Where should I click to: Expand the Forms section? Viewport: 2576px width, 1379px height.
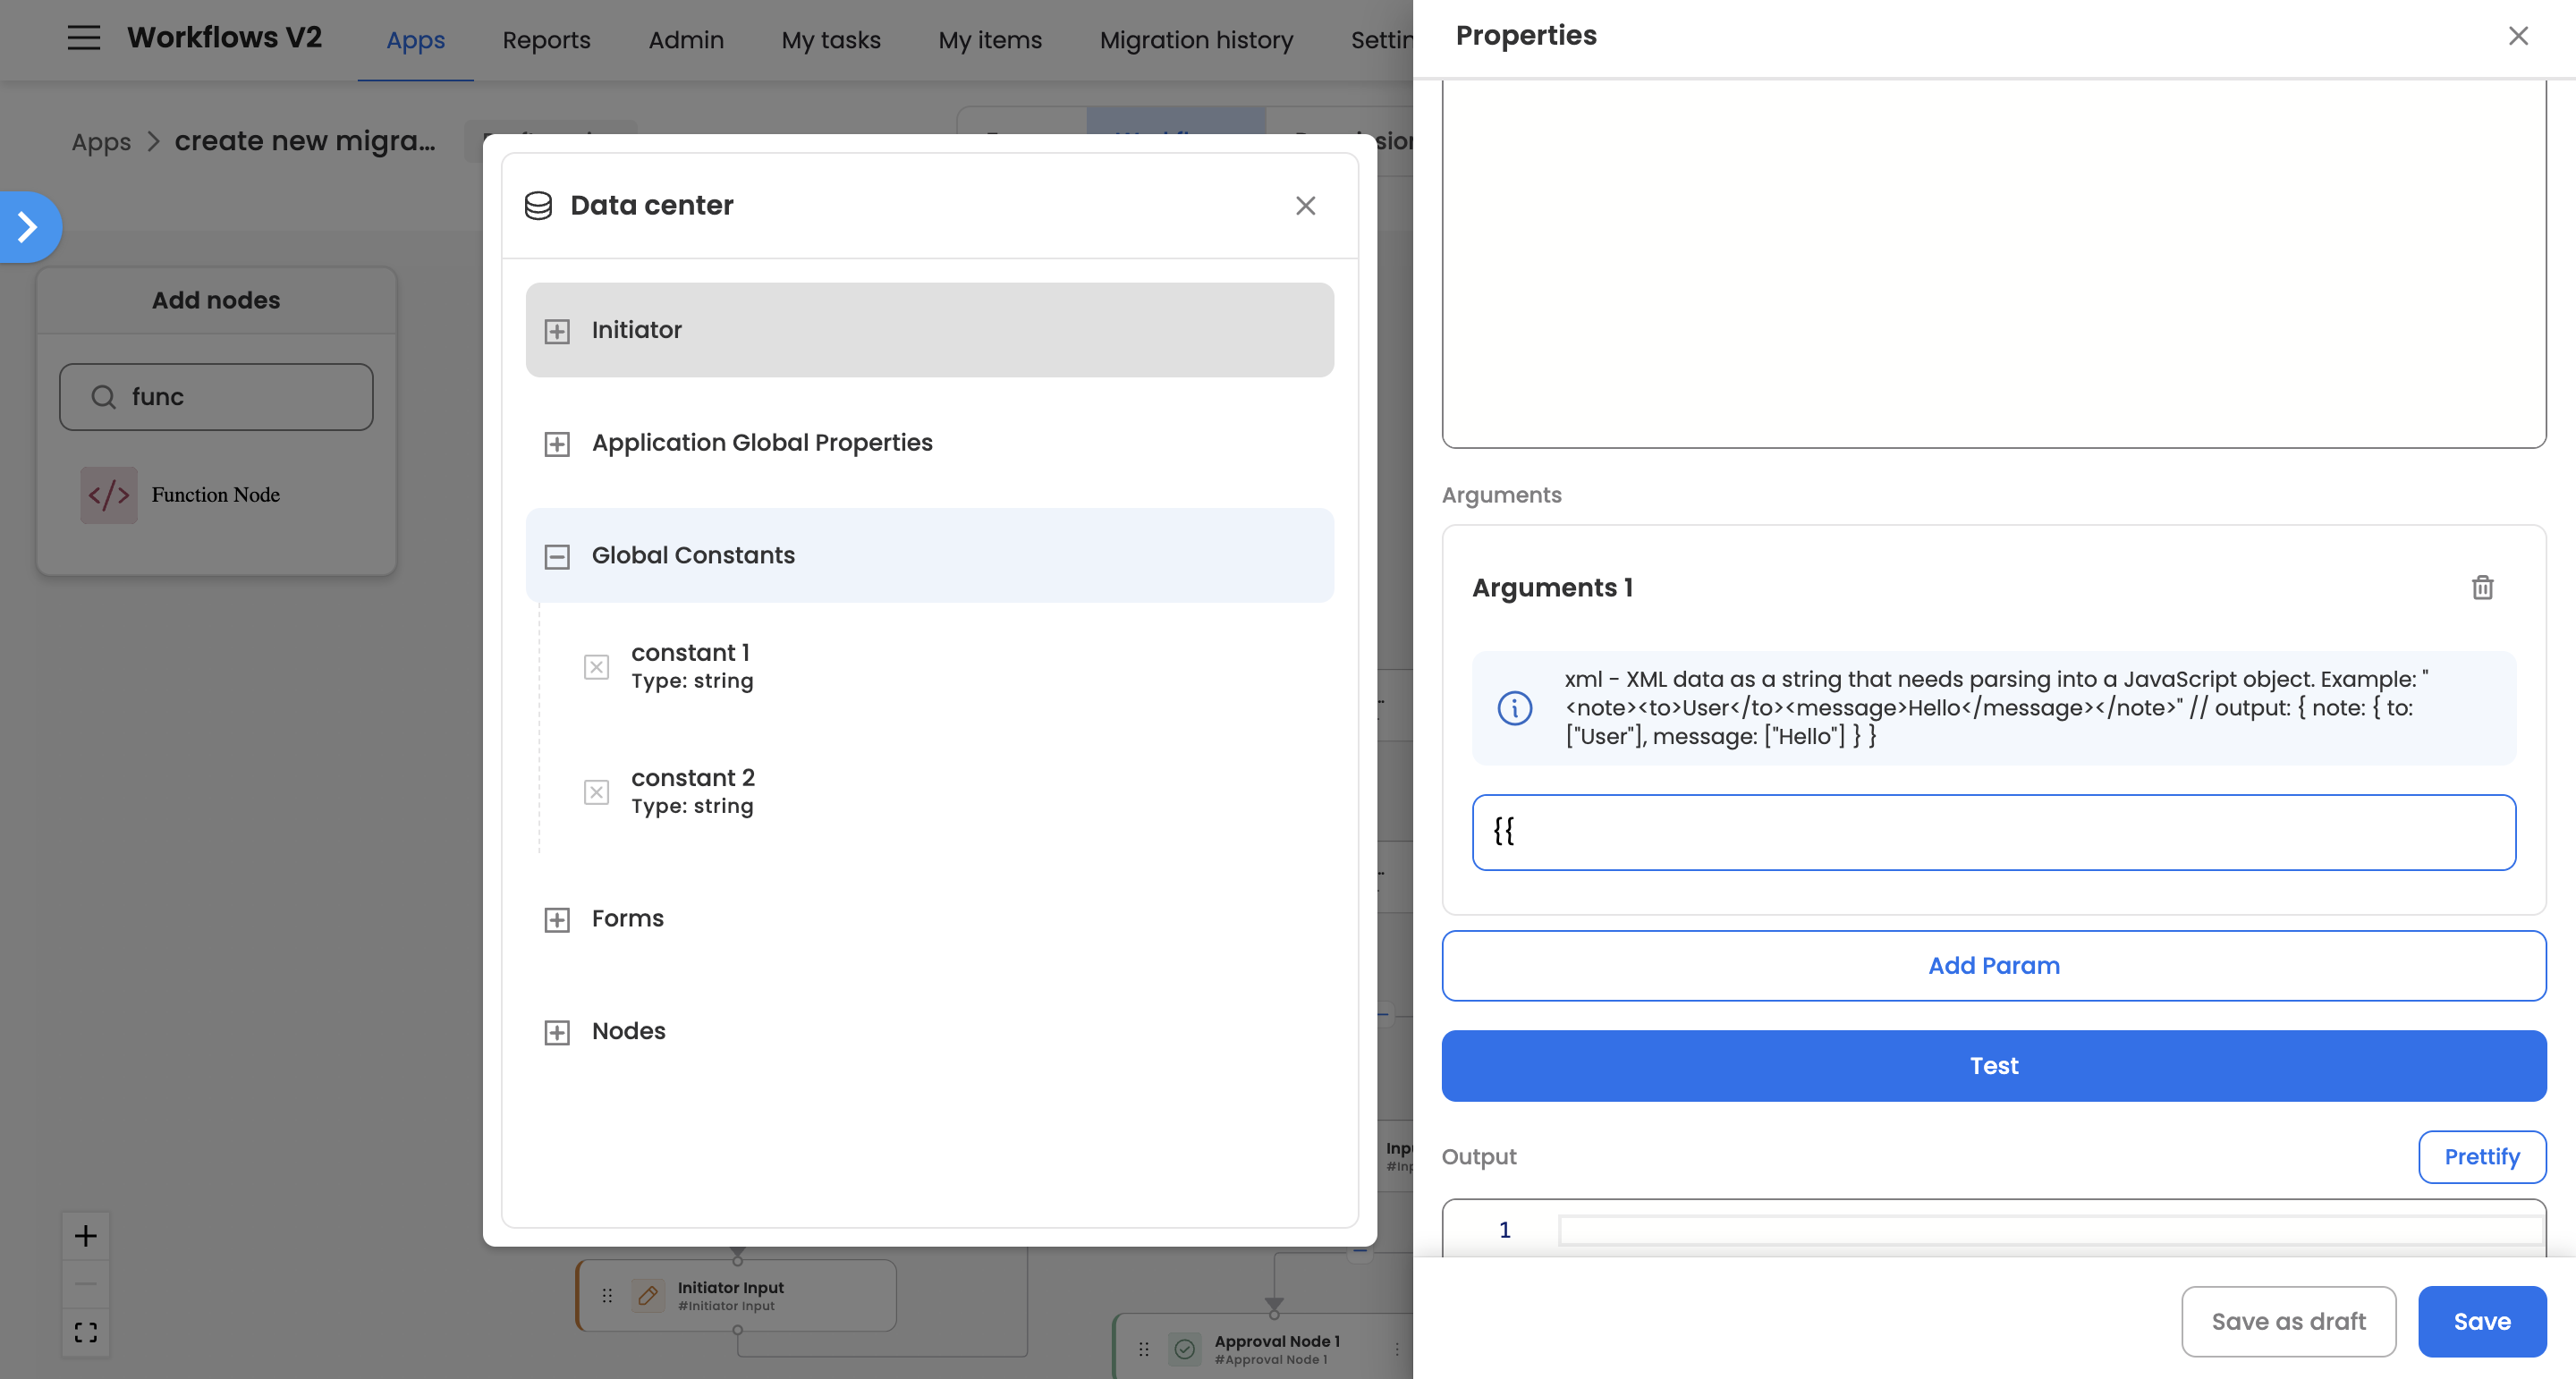(x=557, y=919)
